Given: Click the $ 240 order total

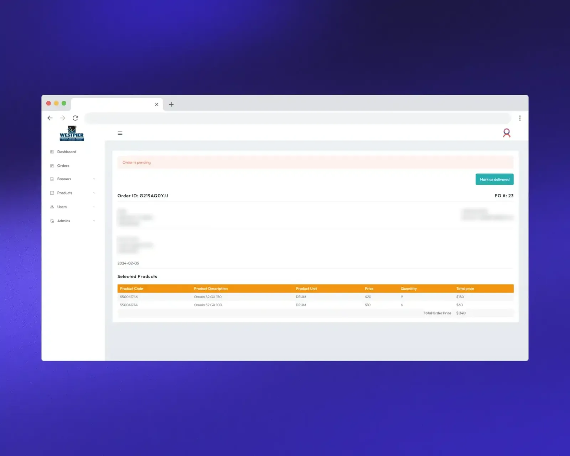Looking at the screenshot, I should pyautogui.click(x=461, y=313).
